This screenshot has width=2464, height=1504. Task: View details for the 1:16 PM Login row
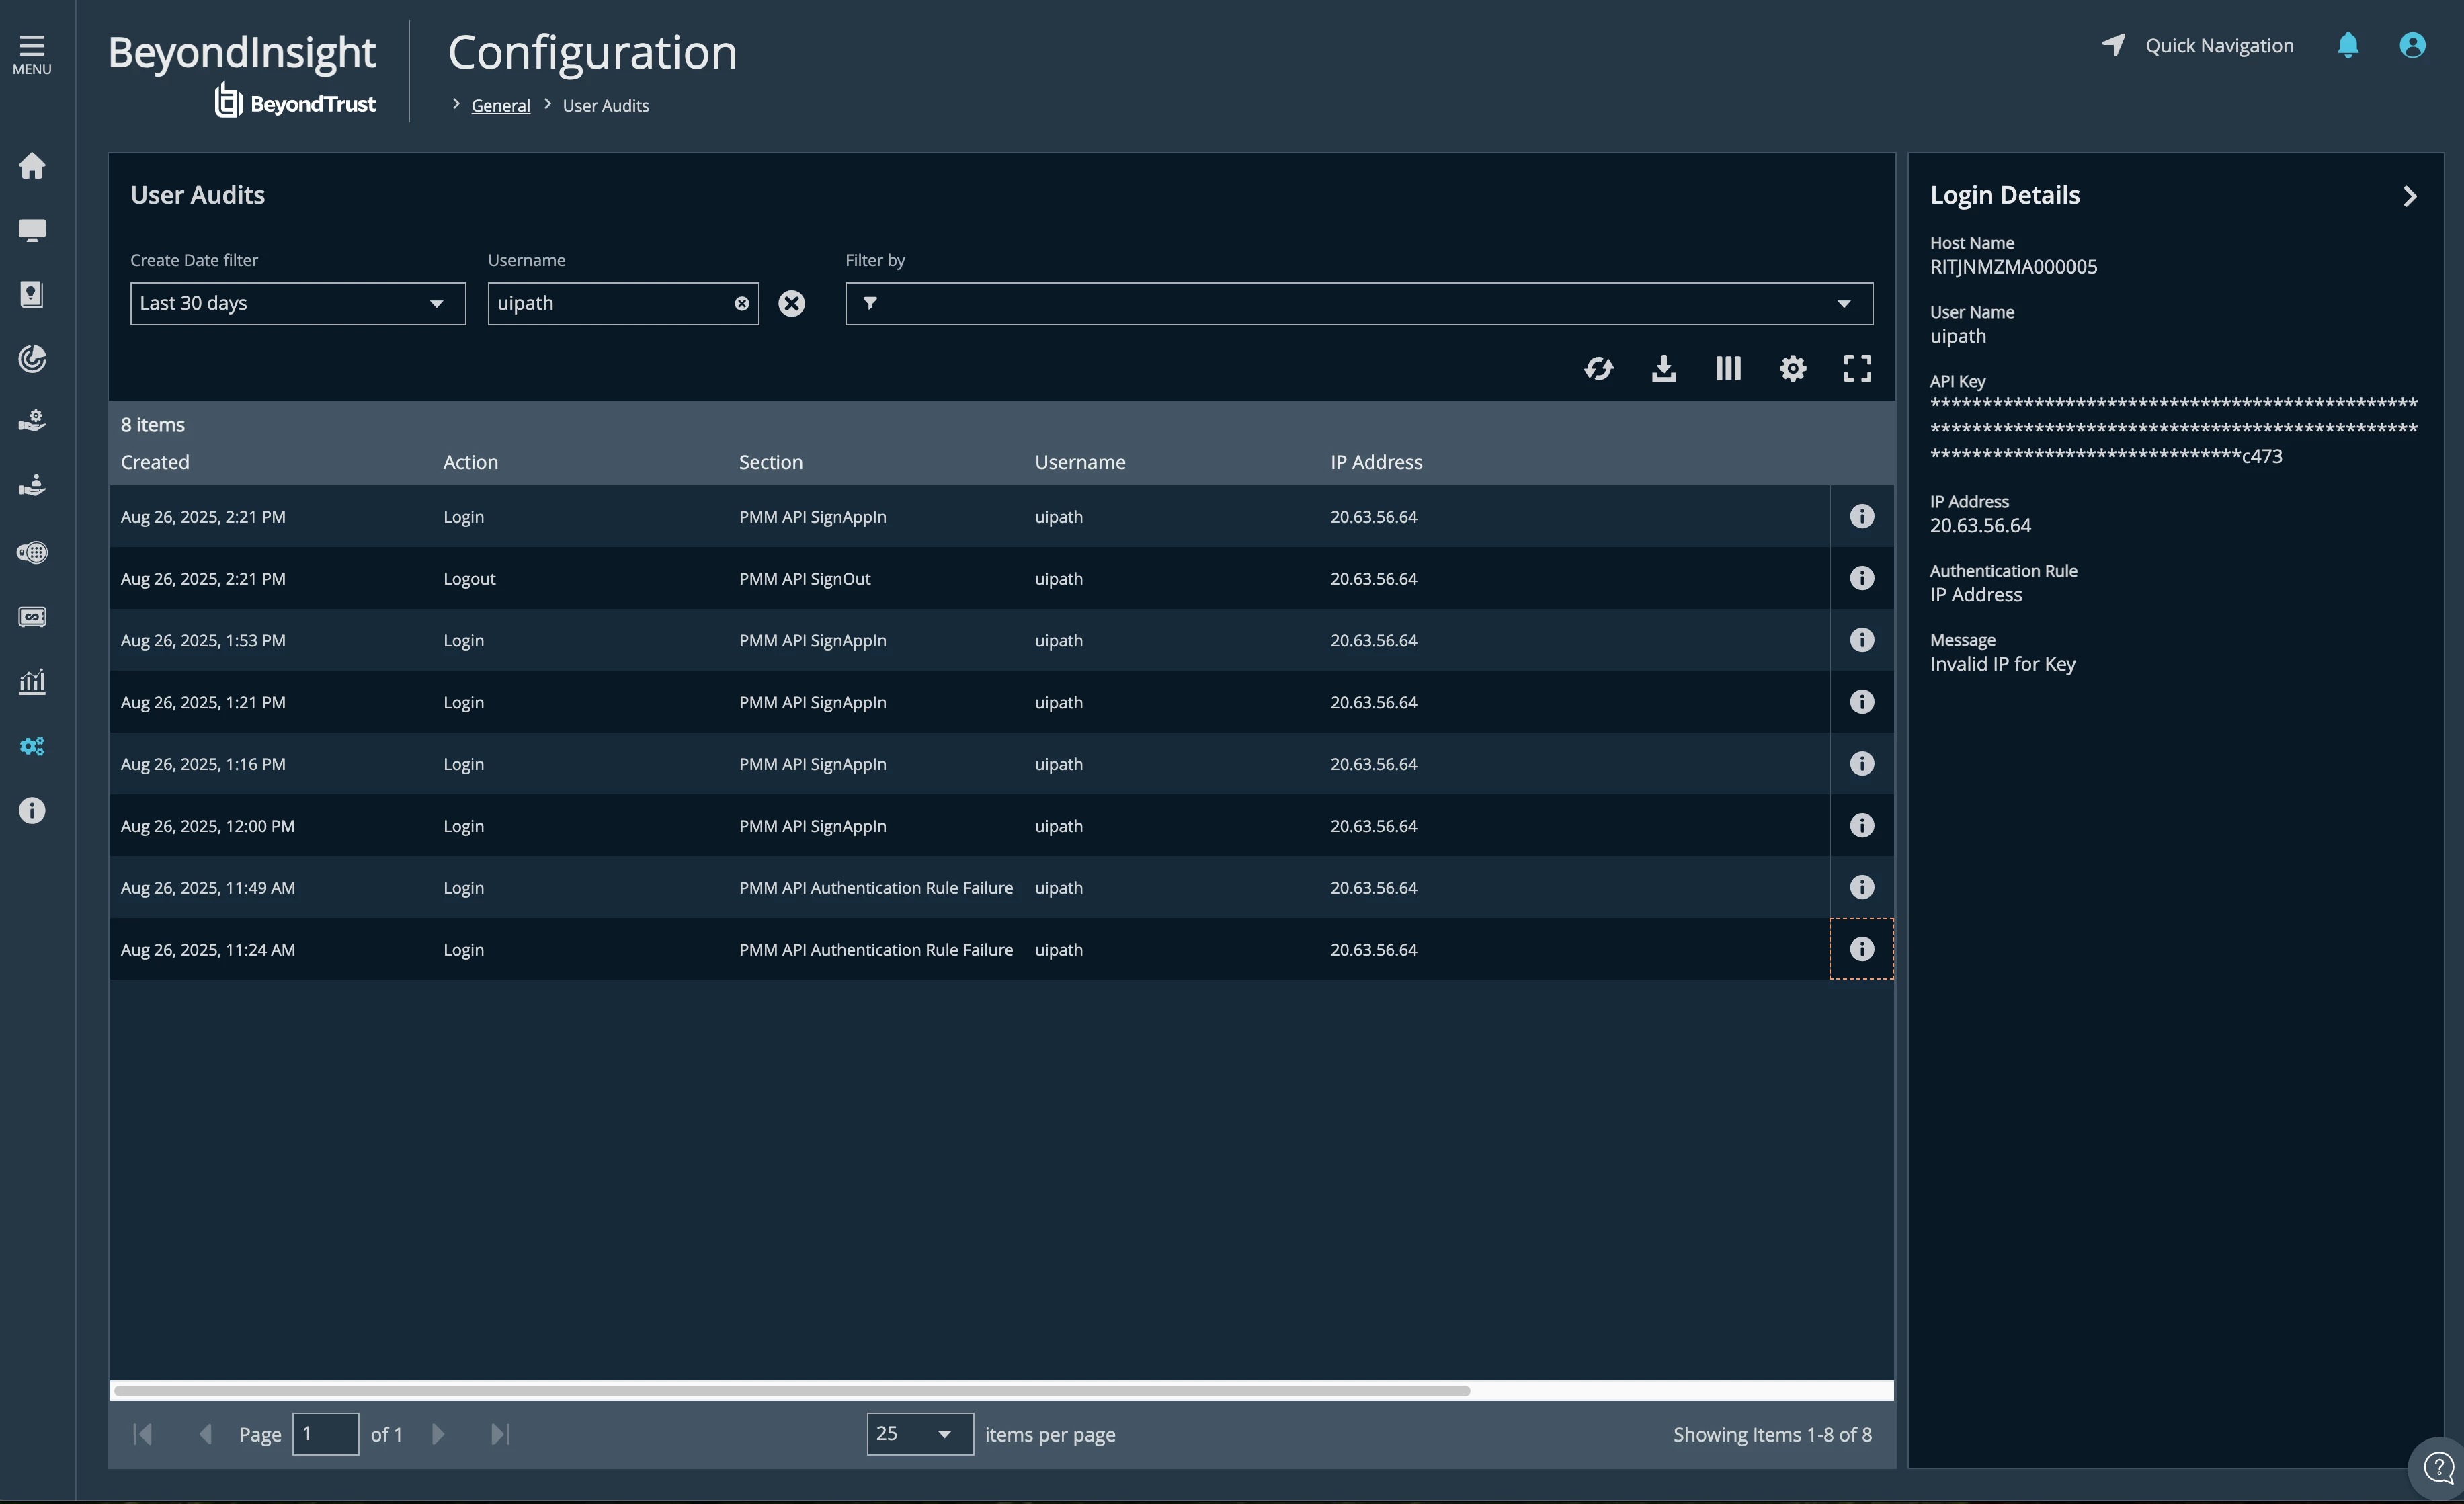1861,765
